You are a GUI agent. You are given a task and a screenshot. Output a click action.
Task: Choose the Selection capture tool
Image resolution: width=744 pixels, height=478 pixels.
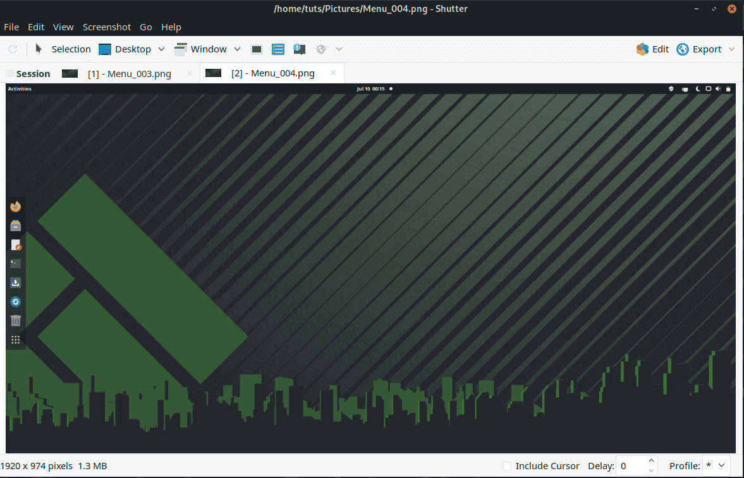[63, 49]
